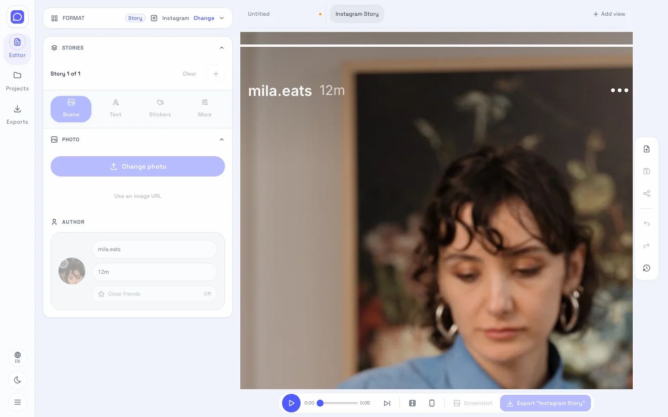
Task: Change language via the EN globe icon
Action: point(18,357)
